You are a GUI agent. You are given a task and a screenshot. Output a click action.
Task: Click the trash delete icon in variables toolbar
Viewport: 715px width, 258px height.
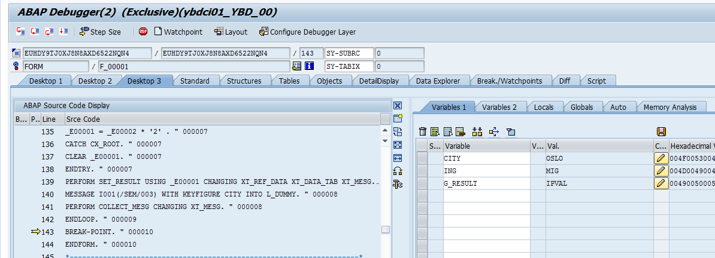click(423, 132)
